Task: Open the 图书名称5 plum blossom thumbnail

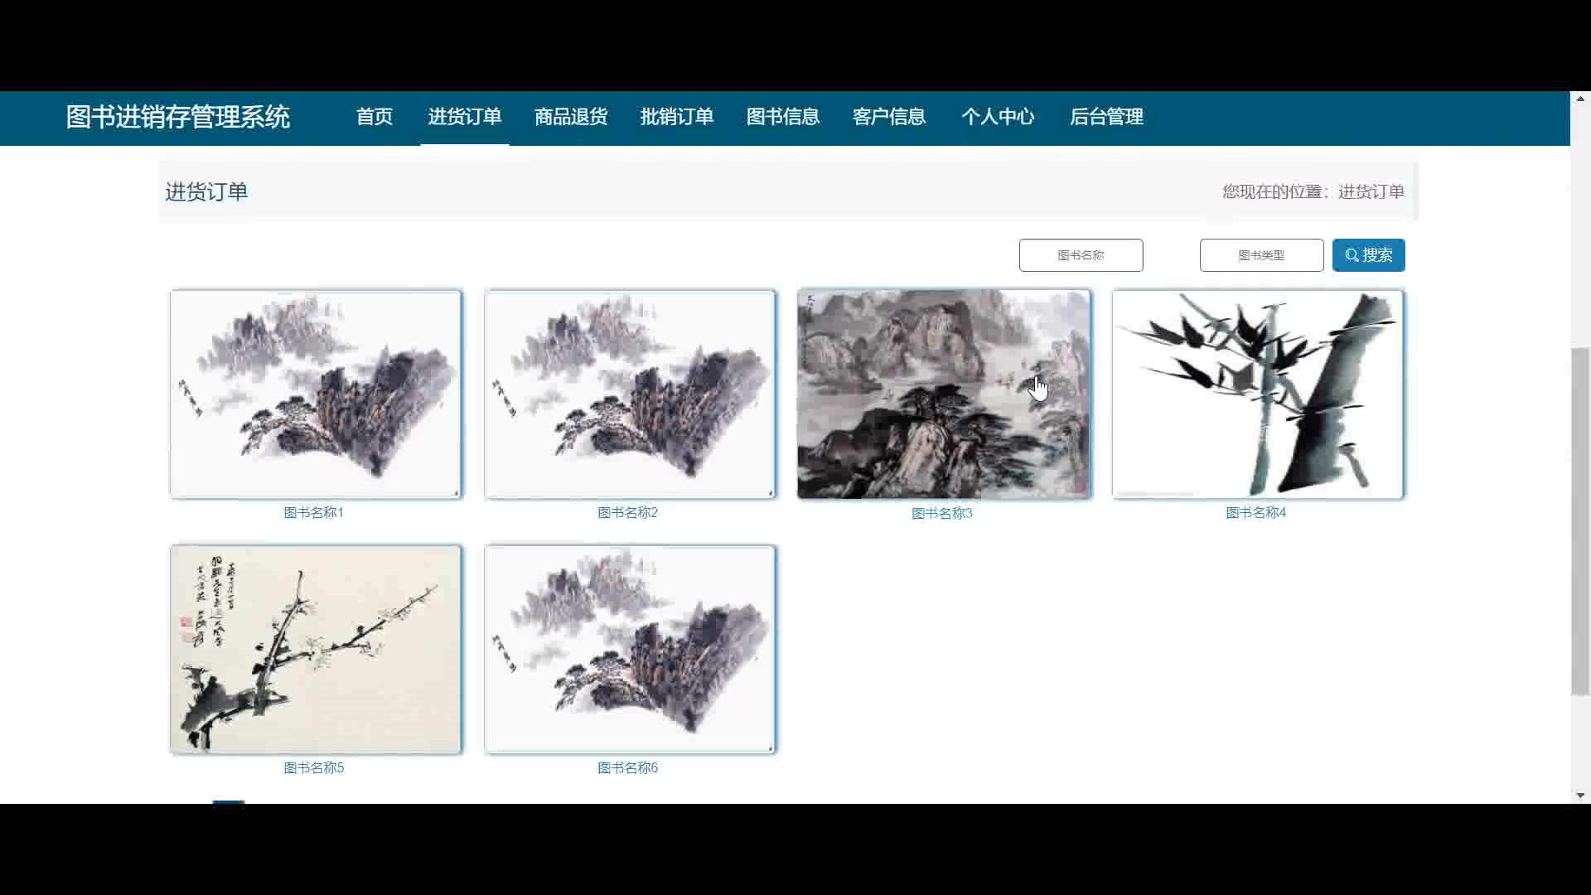Action: pos(315,650)
